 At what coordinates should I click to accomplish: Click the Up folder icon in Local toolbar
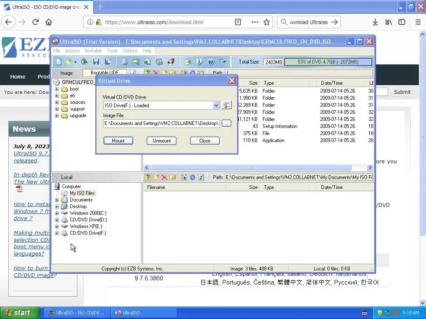tap(148, 177)
